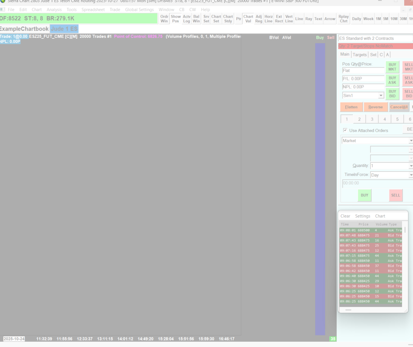Viewport: 413px width, 347px height.
Task: Click Clear in time and sales window
Action: pyautogui.click(x=345, y=216)
